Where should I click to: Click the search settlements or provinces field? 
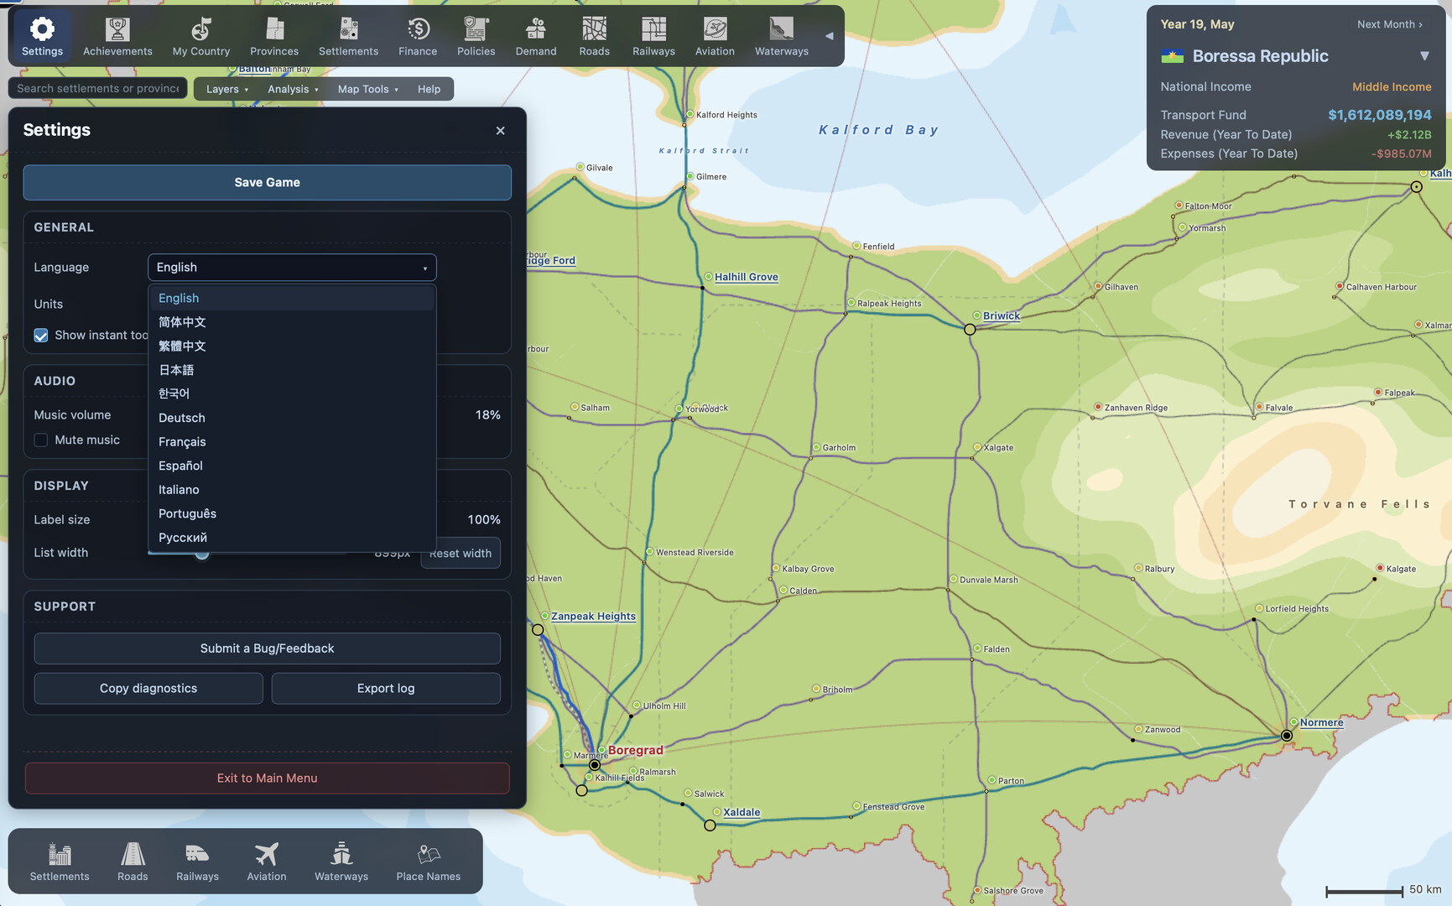pyautogui.click(x=98, y=89)
